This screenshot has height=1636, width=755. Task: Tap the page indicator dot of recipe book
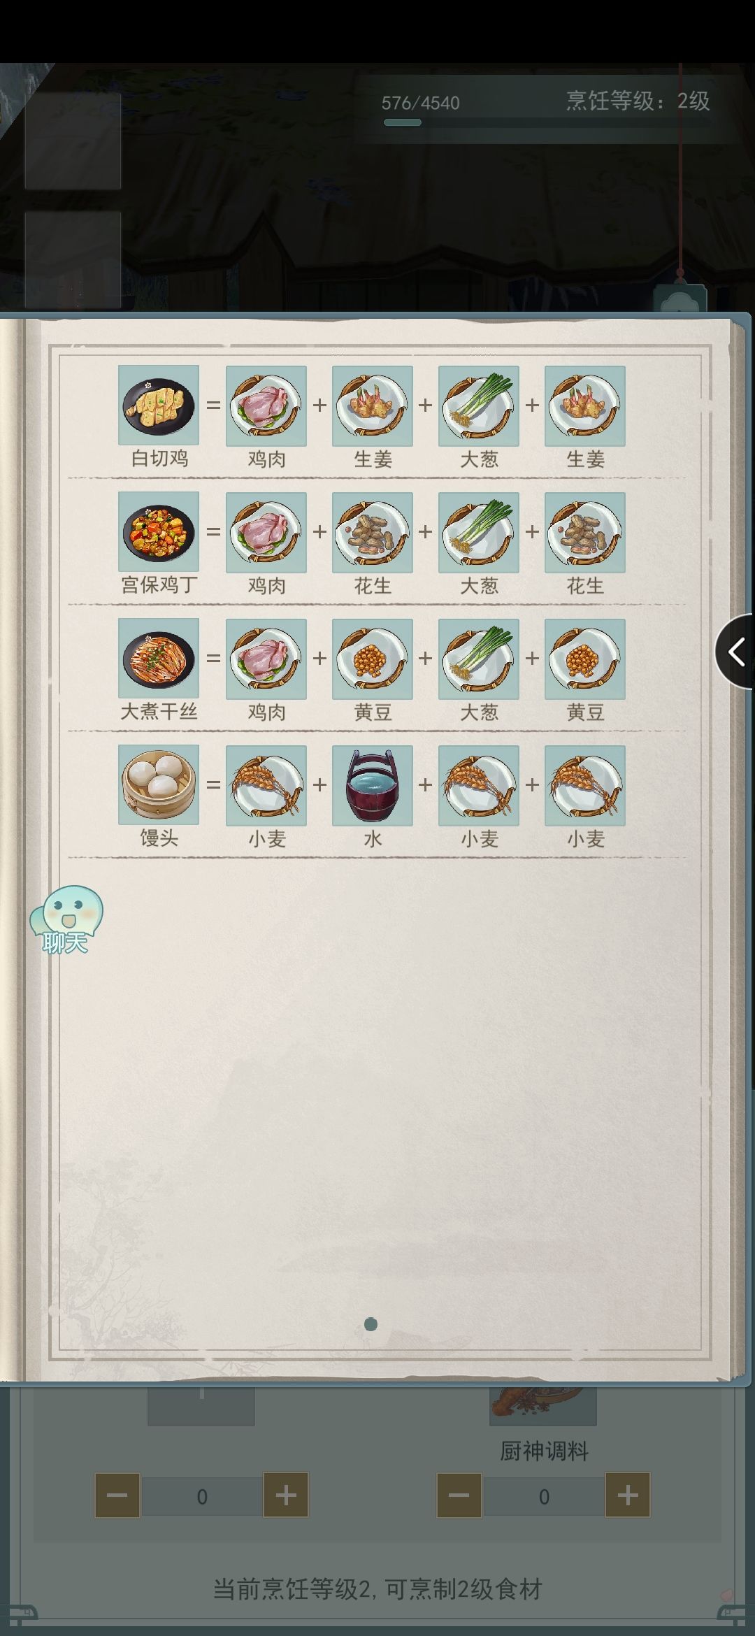click(371, 1324)
